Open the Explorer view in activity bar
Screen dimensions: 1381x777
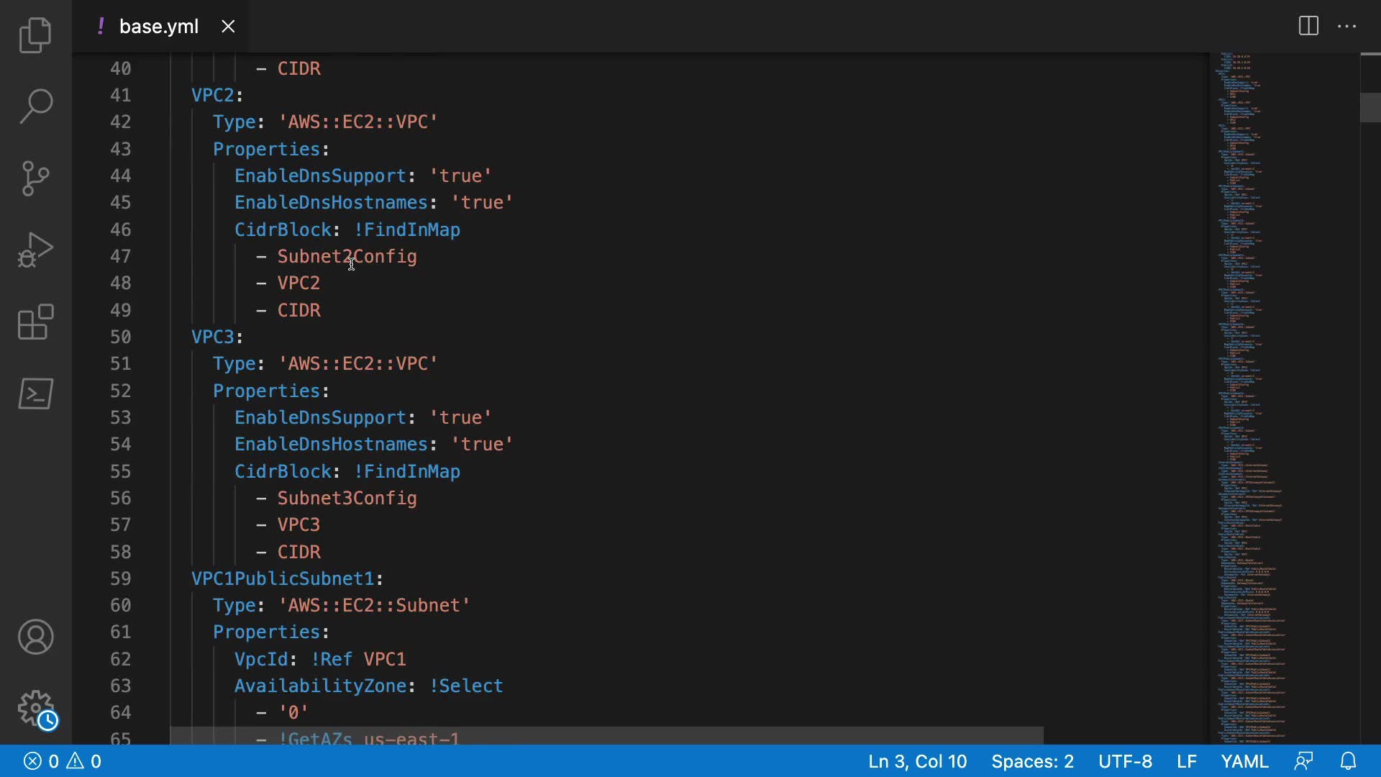coord(35,35)
